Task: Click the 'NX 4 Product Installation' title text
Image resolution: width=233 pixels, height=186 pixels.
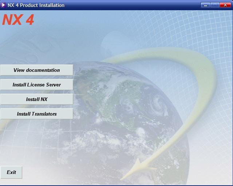Action: (x=36, y=5)
